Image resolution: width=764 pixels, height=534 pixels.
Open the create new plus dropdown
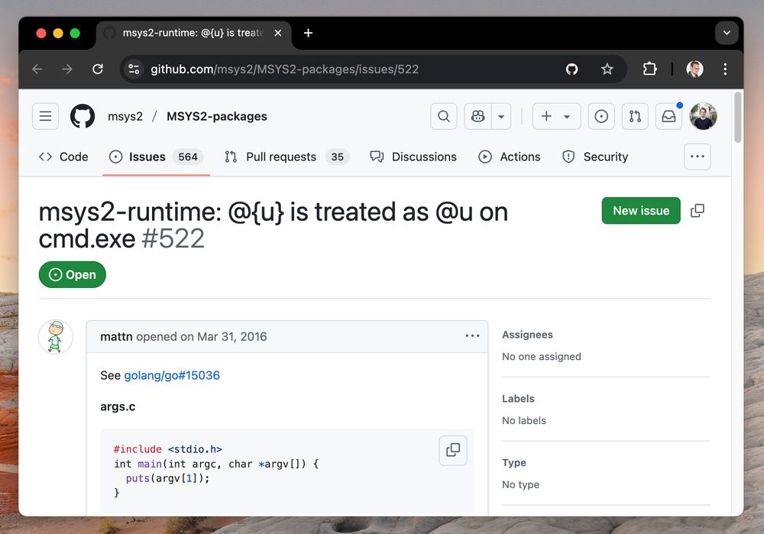pyautogui.click(x=556, y=116)
